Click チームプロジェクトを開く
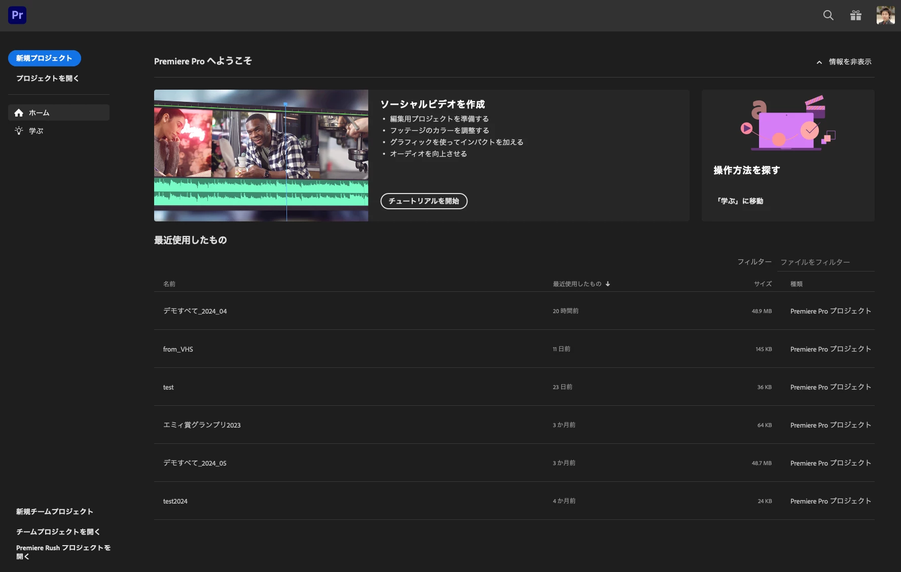The image size is (901, 572). pos(58,531)
